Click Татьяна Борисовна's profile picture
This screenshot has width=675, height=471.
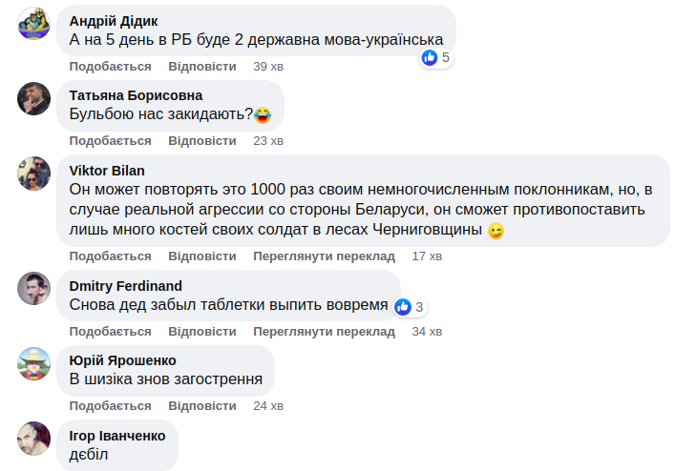click(x=34, y=97)
